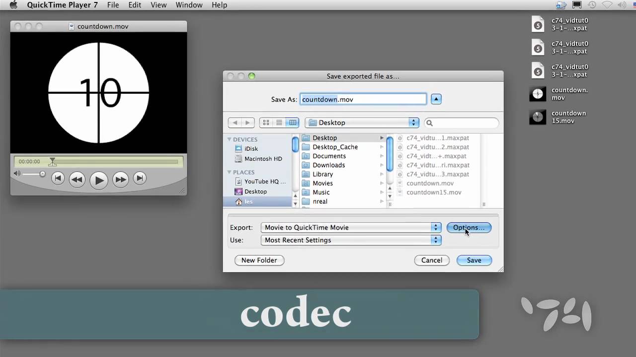Collapse the expanded save dialog arrow

436,99
